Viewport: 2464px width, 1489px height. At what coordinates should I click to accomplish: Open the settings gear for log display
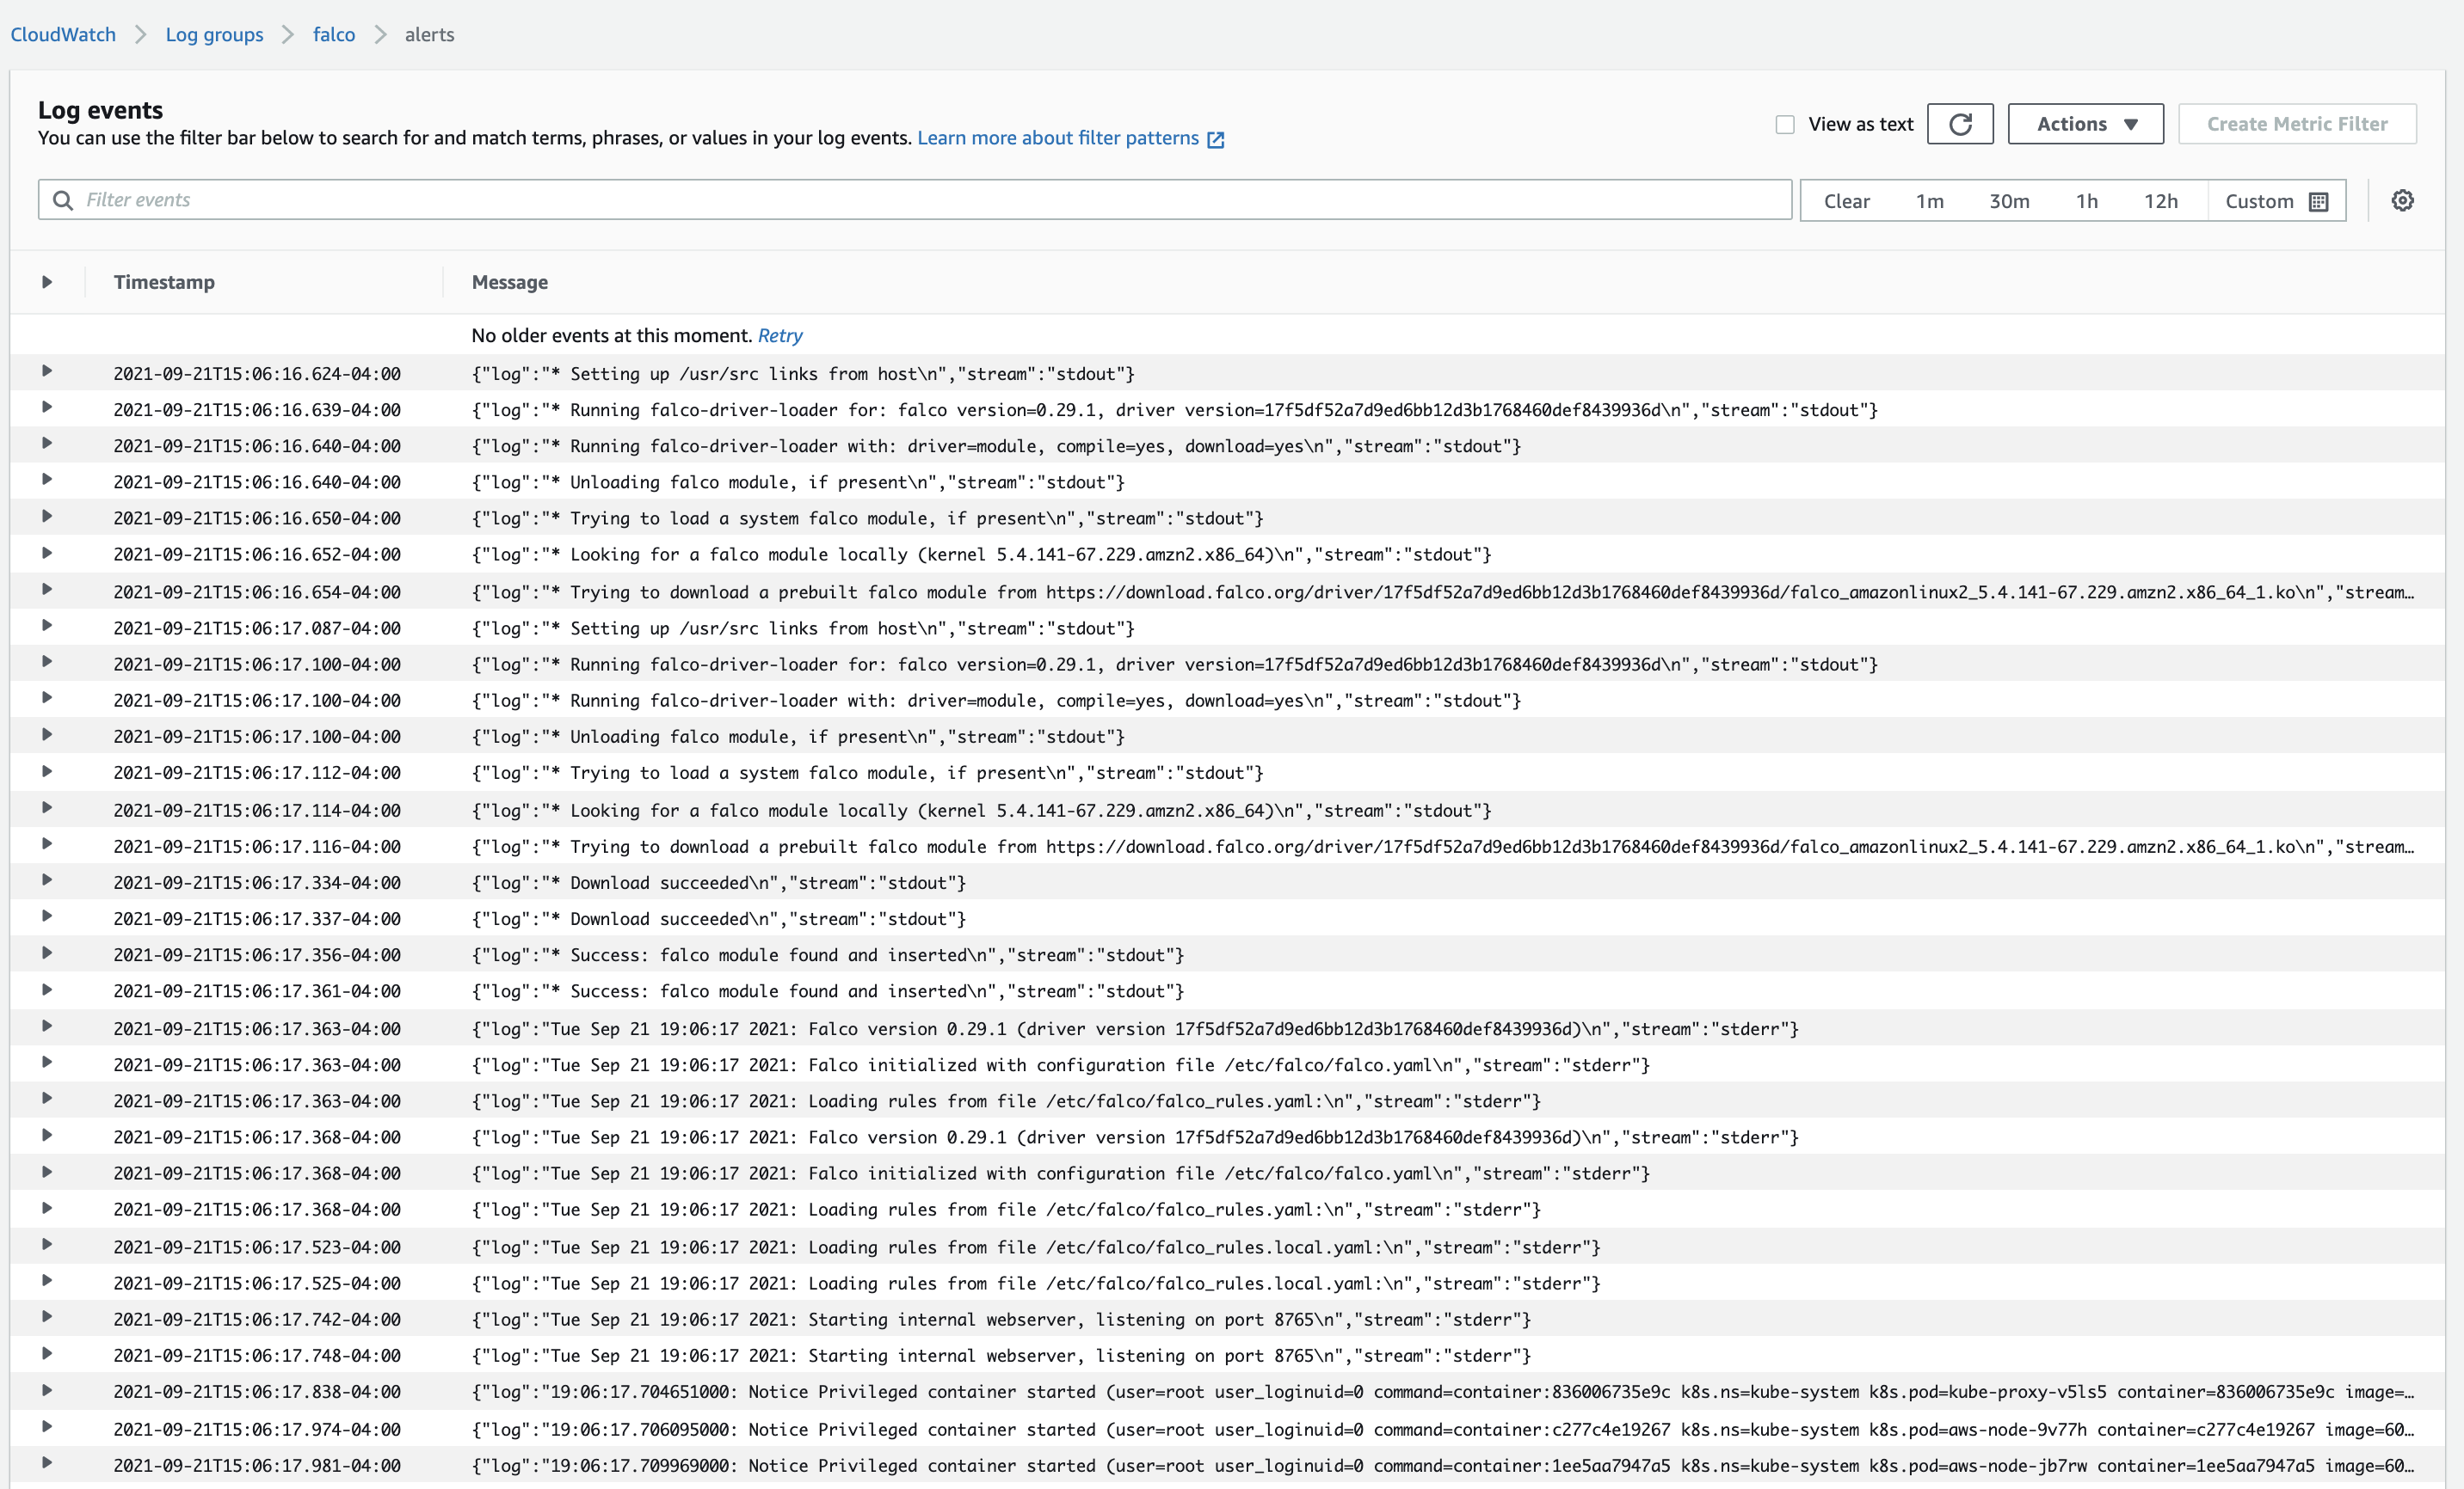point(2402,201)
